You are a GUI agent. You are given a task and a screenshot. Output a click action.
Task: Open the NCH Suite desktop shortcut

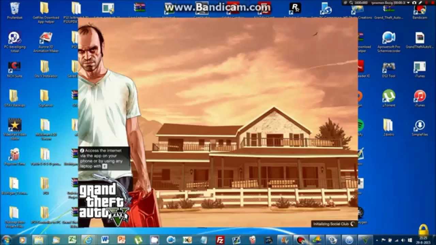point(15,69)
